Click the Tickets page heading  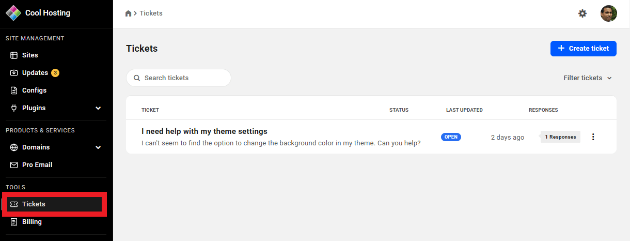click(x=142, y=49)
